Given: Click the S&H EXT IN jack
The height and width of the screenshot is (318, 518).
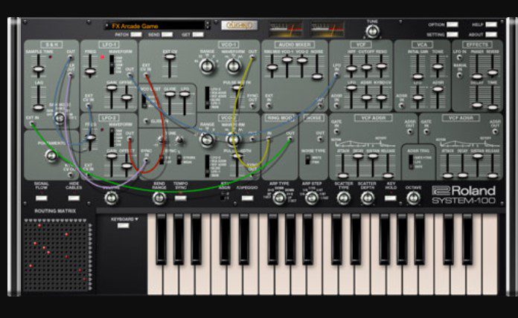Looking at the screenshot, I should (x=32, y=123).
